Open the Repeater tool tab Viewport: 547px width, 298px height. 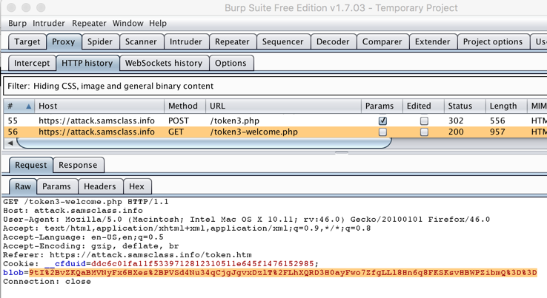232,41
